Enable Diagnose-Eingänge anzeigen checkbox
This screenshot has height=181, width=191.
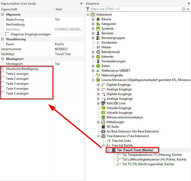(7, 34)
